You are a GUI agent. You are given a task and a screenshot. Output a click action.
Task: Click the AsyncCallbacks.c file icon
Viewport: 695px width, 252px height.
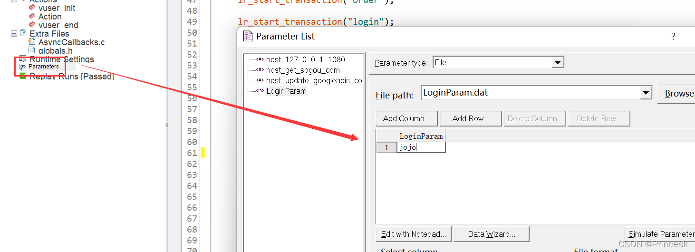32,42
